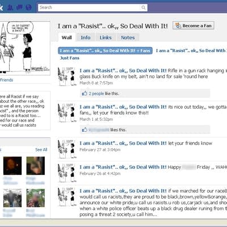Open the Notes tab
The width and height of the screenshot is (227, 227).
(128, 37)
